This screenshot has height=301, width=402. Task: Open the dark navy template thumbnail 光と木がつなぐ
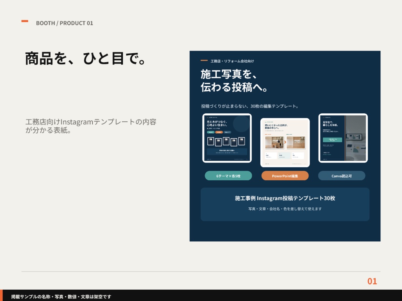[227, 138]
